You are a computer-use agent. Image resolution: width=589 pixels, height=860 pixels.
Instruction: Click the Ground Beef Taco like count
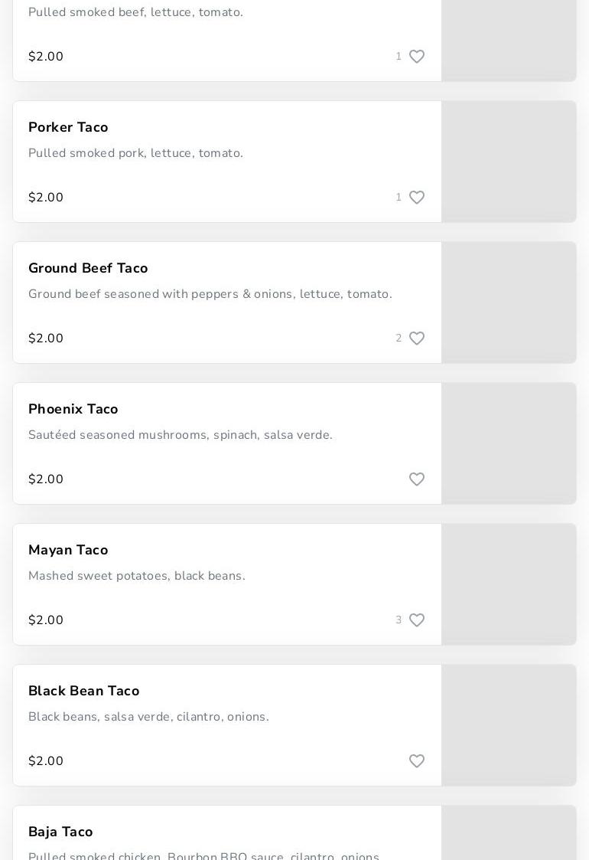[x=399, y=338]
